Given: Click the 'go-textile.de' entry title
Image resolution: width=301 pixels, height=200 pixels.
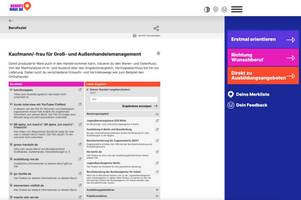Looking at the screenshot, I should coord(23,174).
